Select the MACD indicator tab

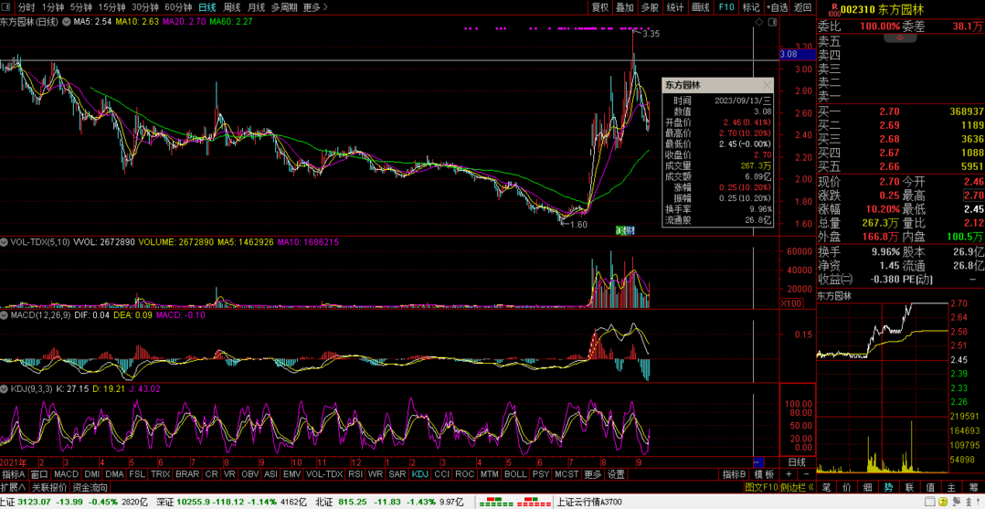pyautogui.click(x=66, y=474)
